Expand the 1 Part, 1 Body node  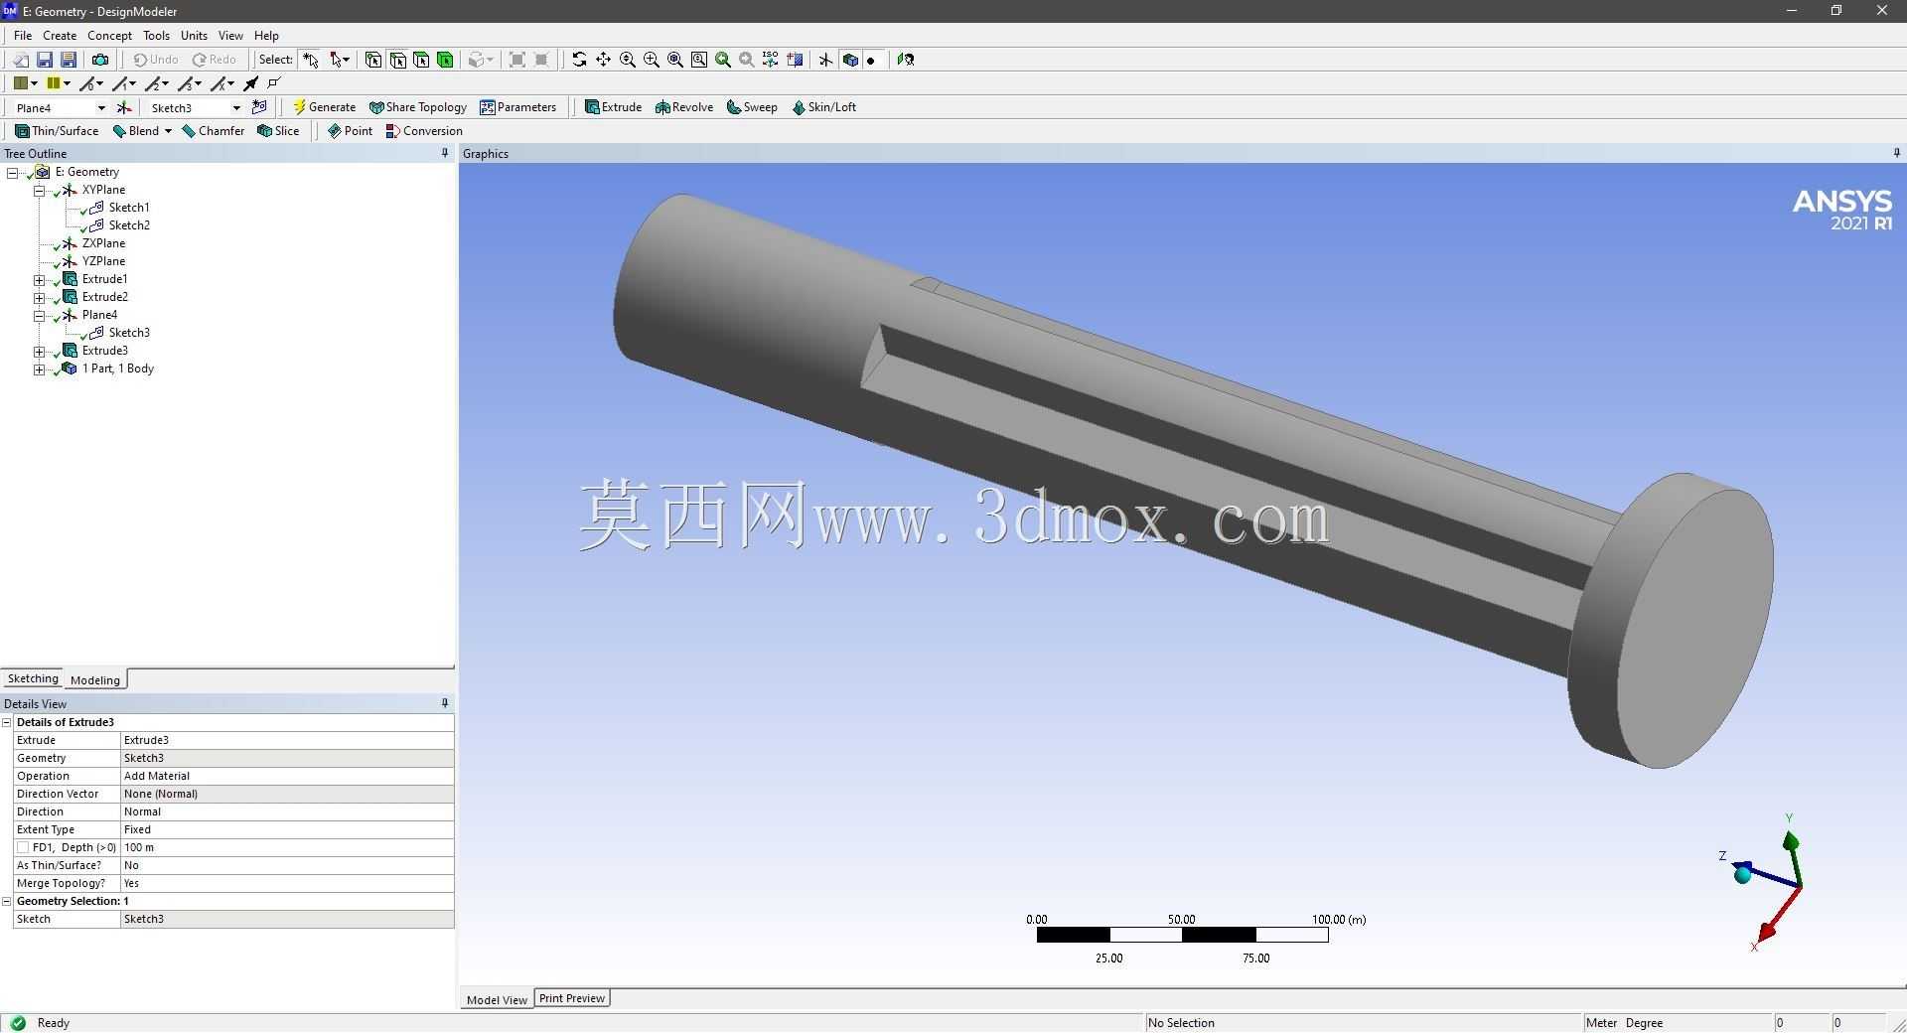39,369
